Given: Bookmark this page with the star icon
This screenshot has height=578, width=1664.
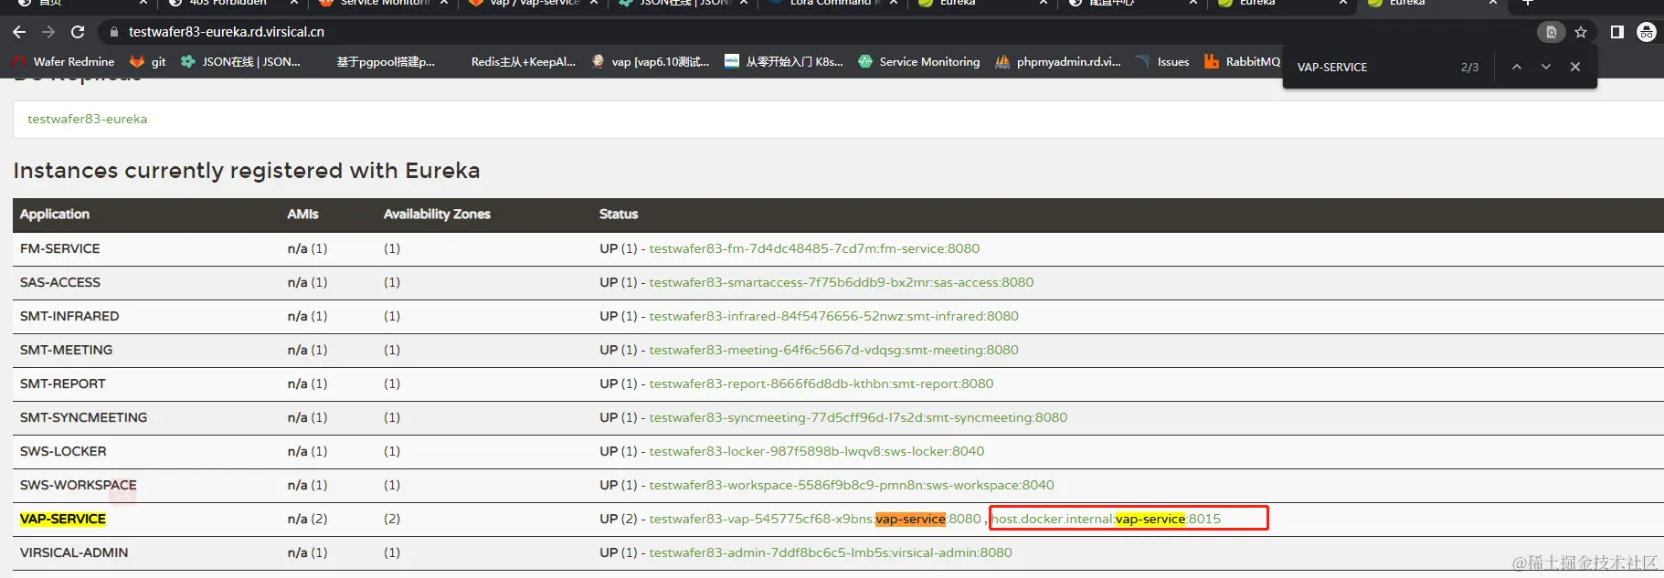Looking at the screenshot, I should coord(1581,32).
